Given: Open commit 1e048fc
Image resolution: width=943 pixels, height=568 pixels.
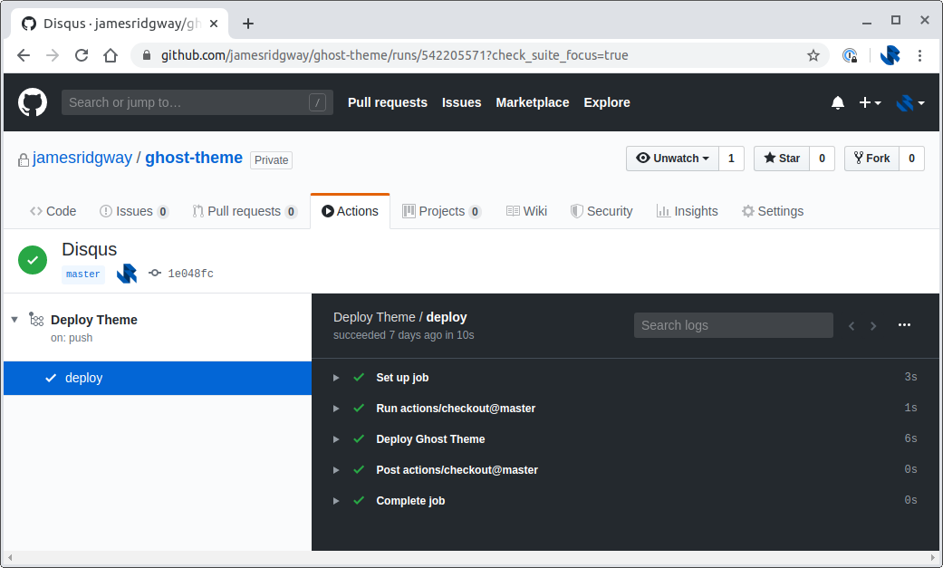Looking at the screenshot, I should tap(190, 274).
